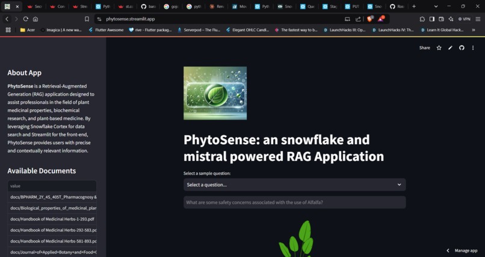Open the Imagica bookmark
Viewport: 485px width, 257px height.
(x=61, y=30)
